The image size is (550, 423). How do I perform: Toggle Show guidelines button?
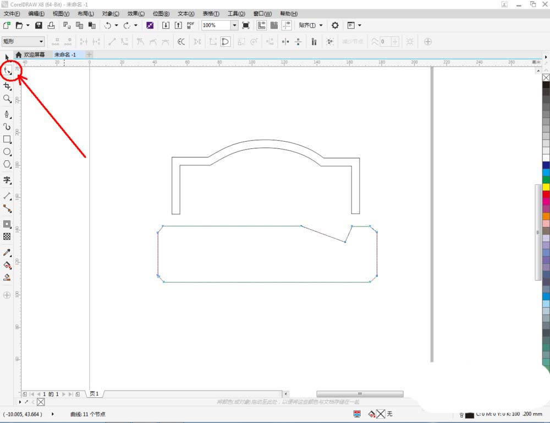click(x=287, y=25)
